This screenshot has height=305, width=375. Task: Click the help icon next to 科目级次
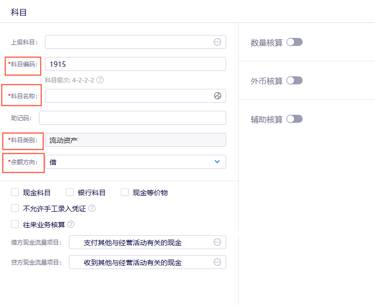pyautogui.click(x=100, y=80)
